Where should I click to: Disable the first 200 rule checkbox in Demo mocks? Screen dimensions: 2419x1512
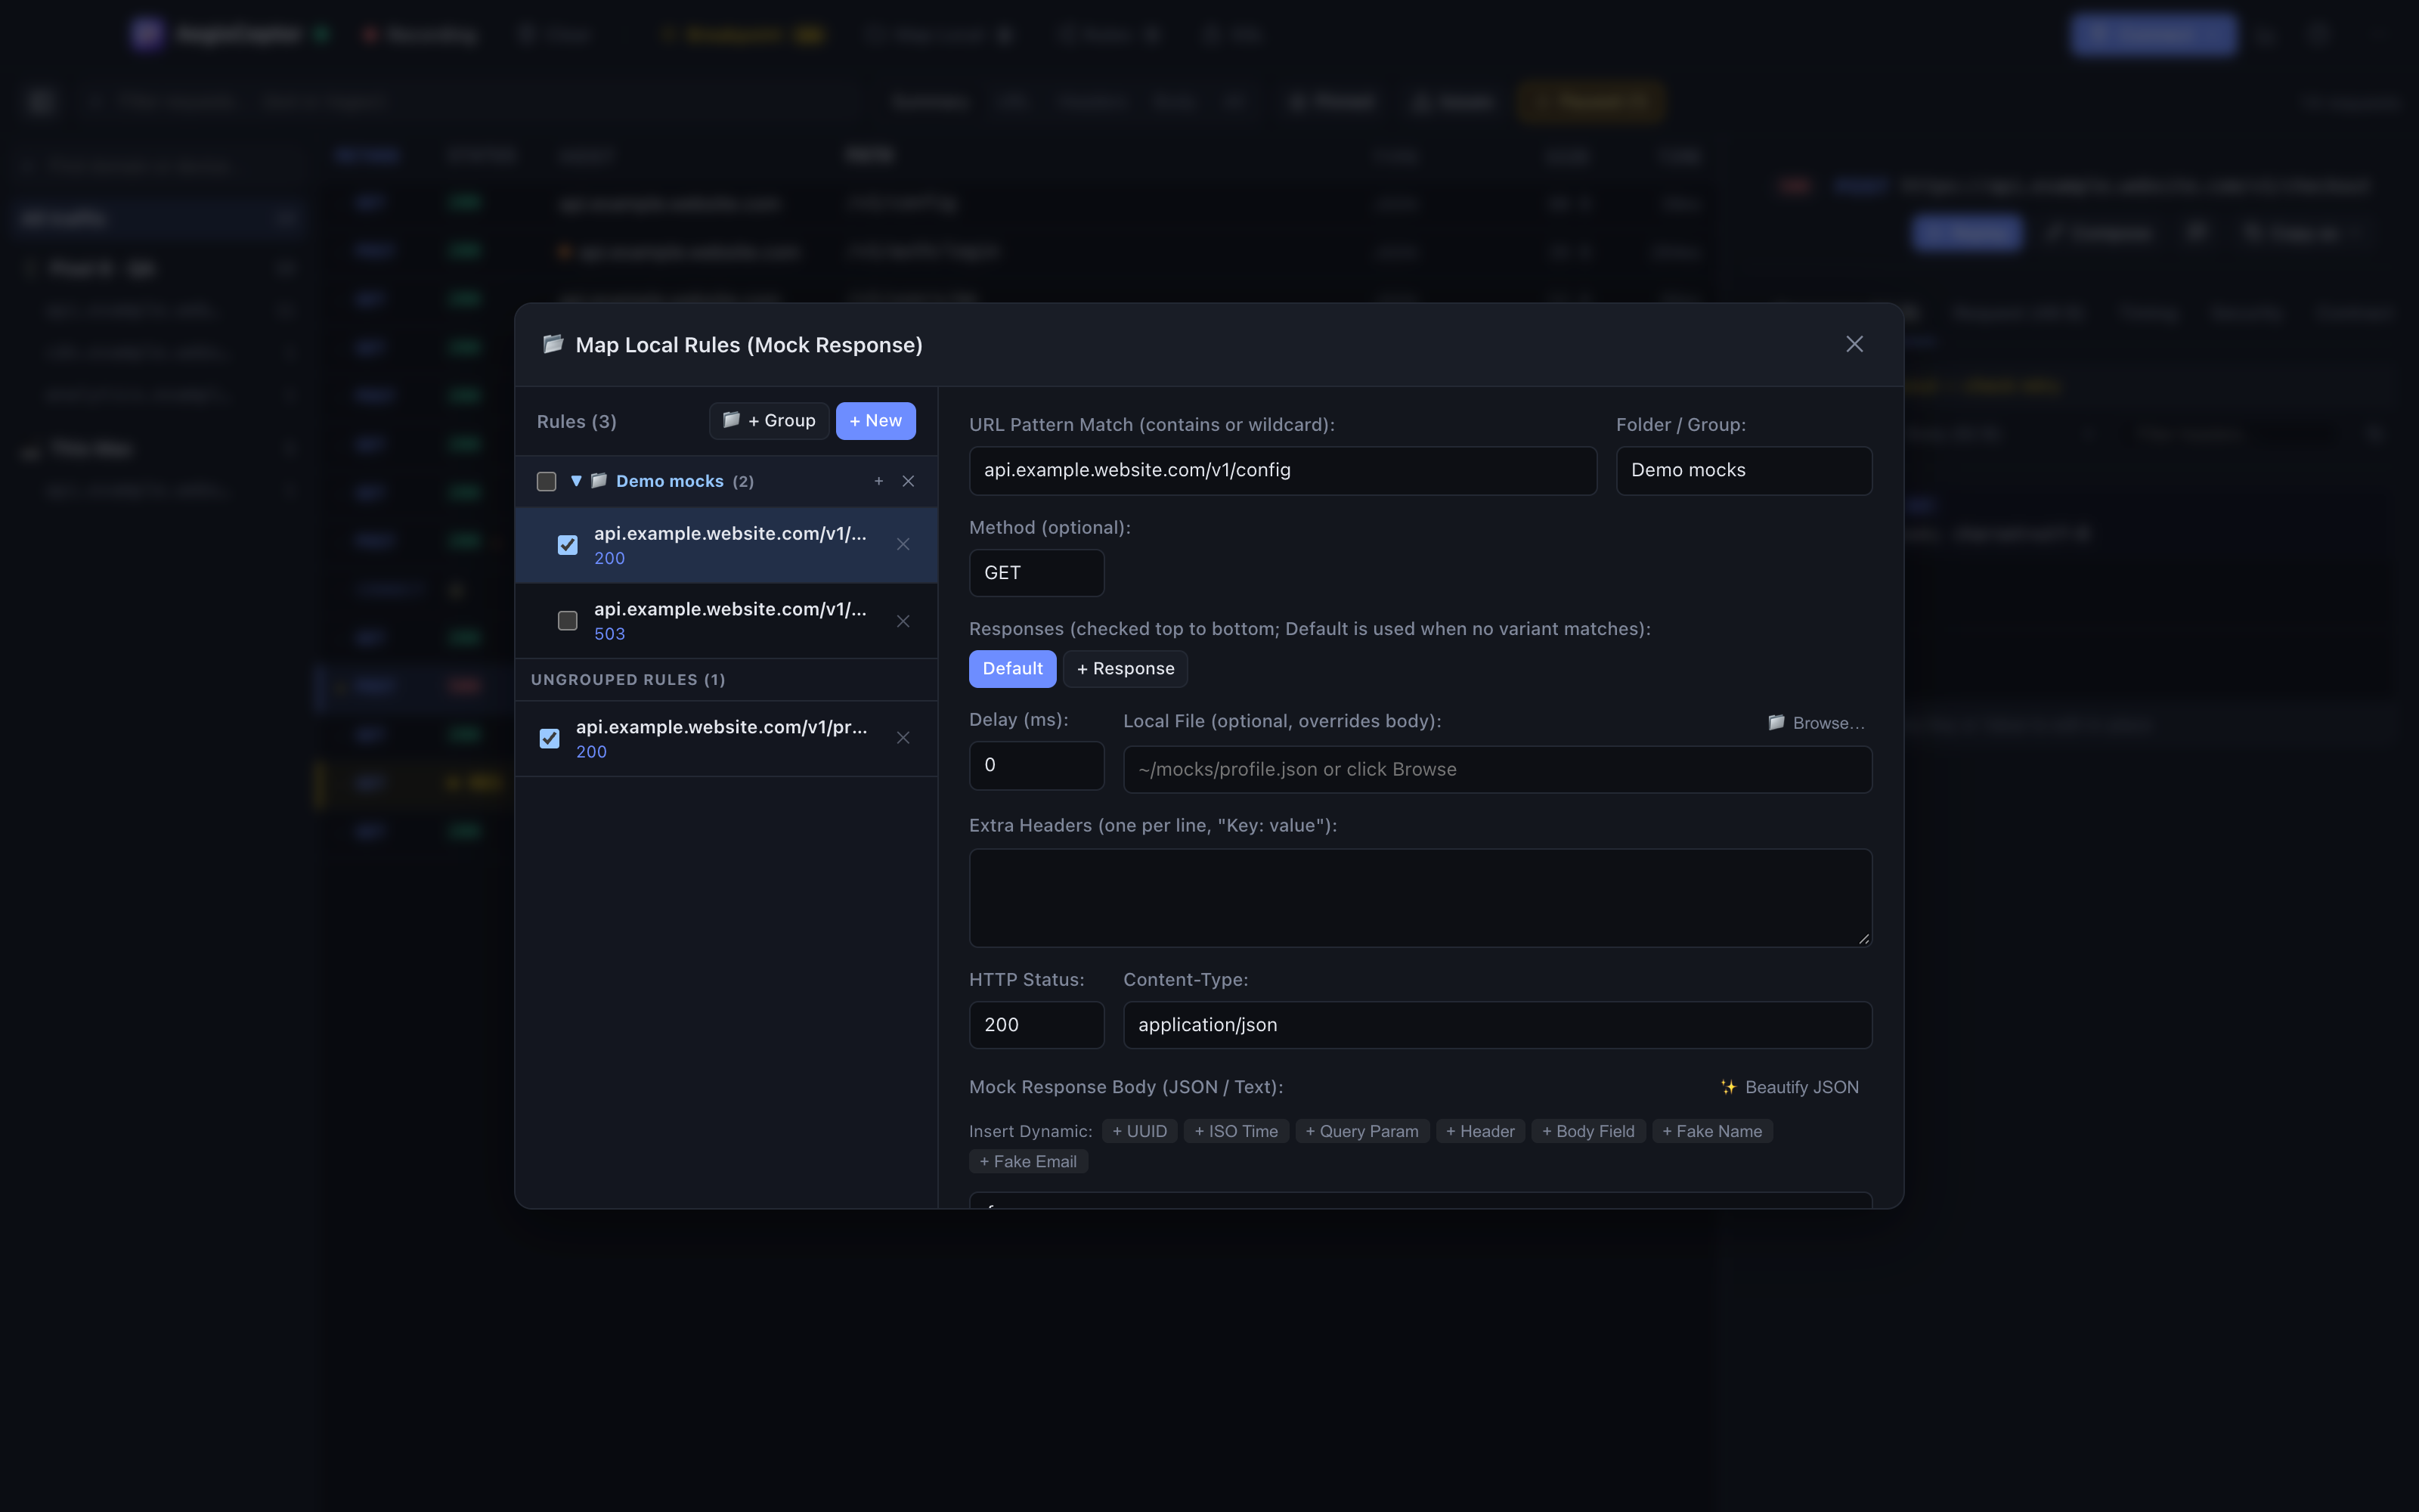568,545
